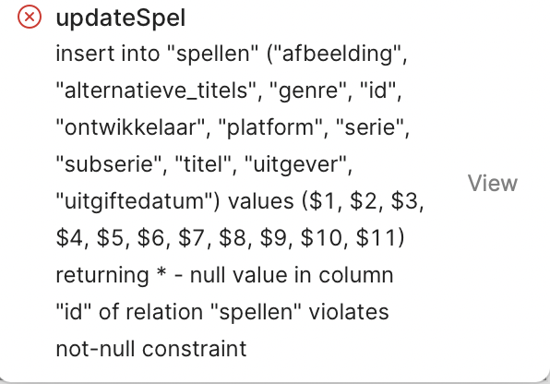
Task: Click the word values before ($1
Action: coord(261,201)
